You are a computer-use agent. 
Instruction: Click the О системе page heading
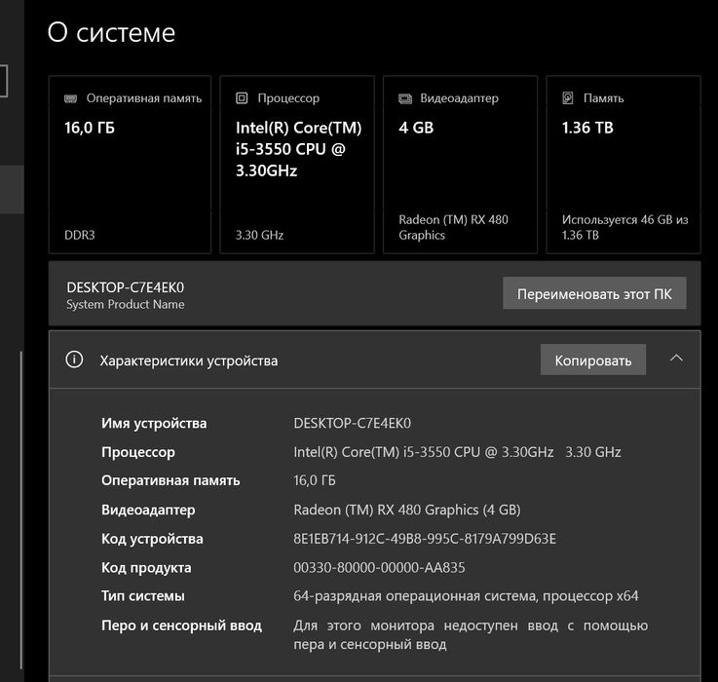click(x=111, y=32)
